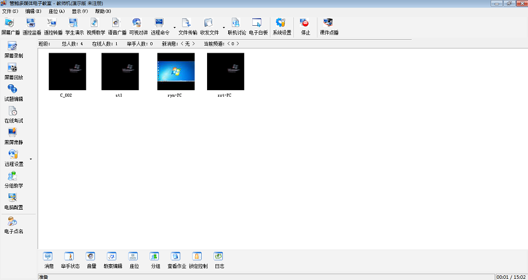Open 遥控监看 remote monitoring
Viewport: 528px width, 280px height.
pos(32,27)
